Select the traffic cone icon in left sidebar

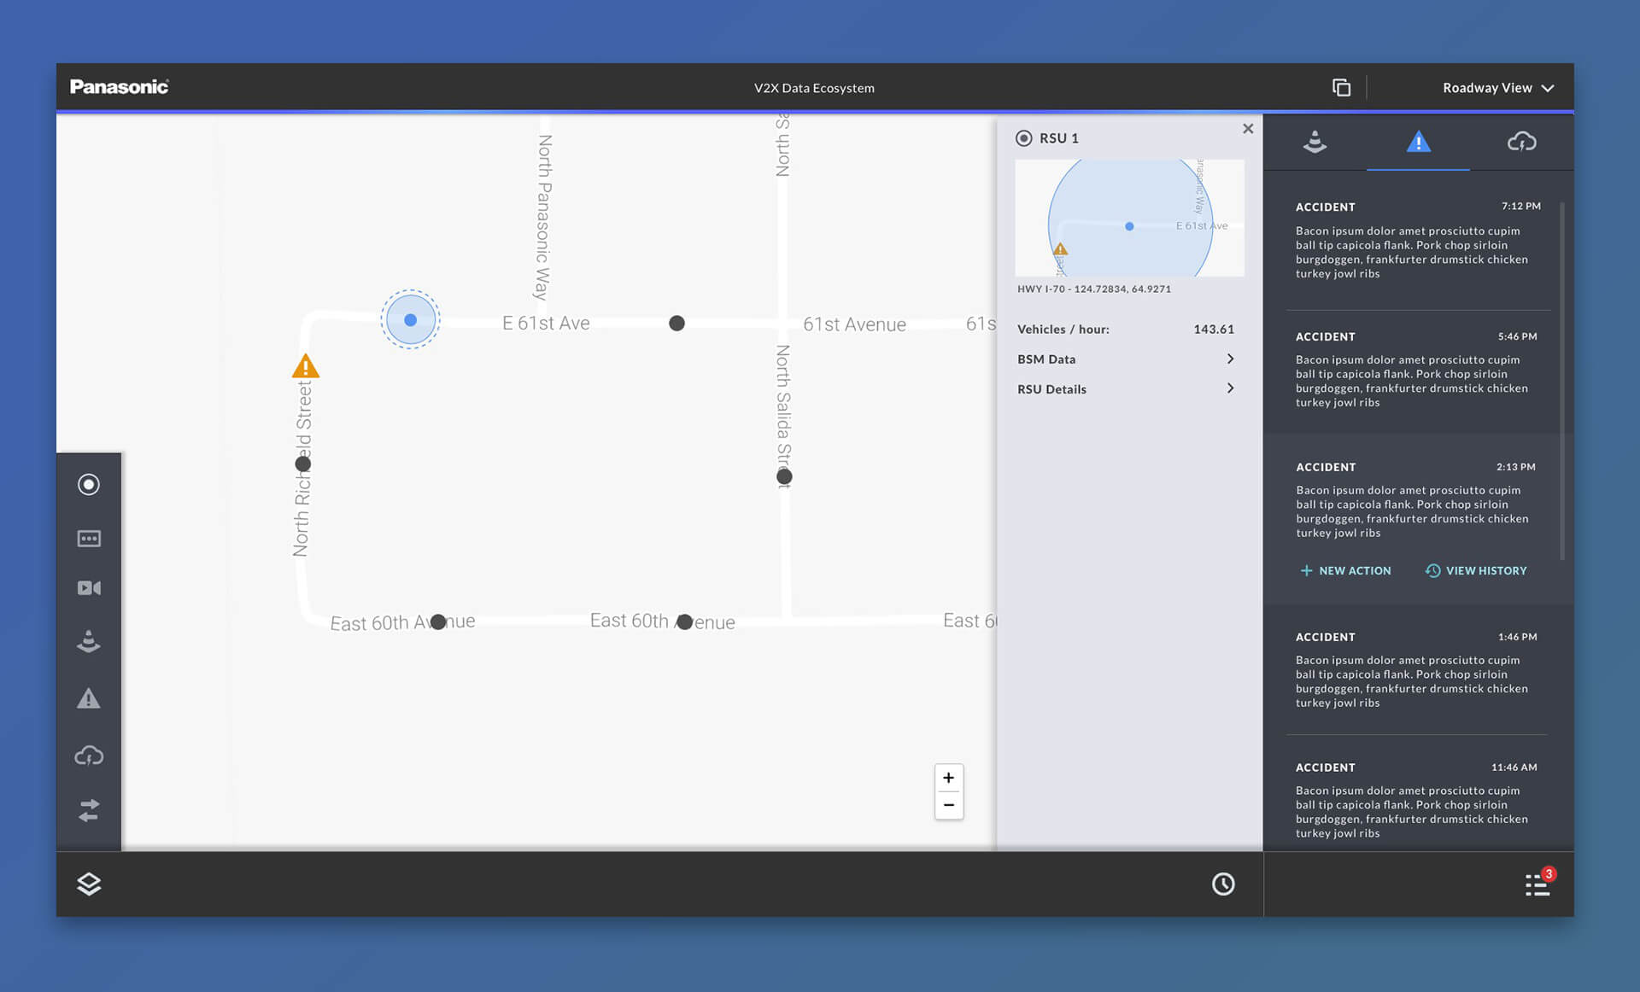point(89,641)
